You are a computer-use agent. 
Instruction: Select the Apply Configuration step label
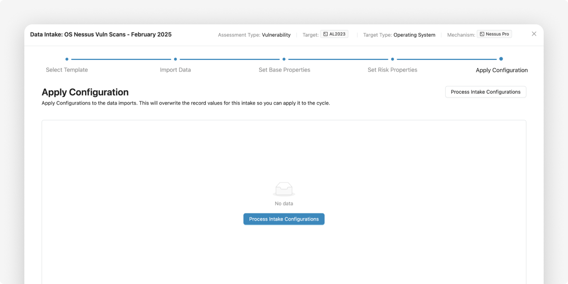click(502, 70)
